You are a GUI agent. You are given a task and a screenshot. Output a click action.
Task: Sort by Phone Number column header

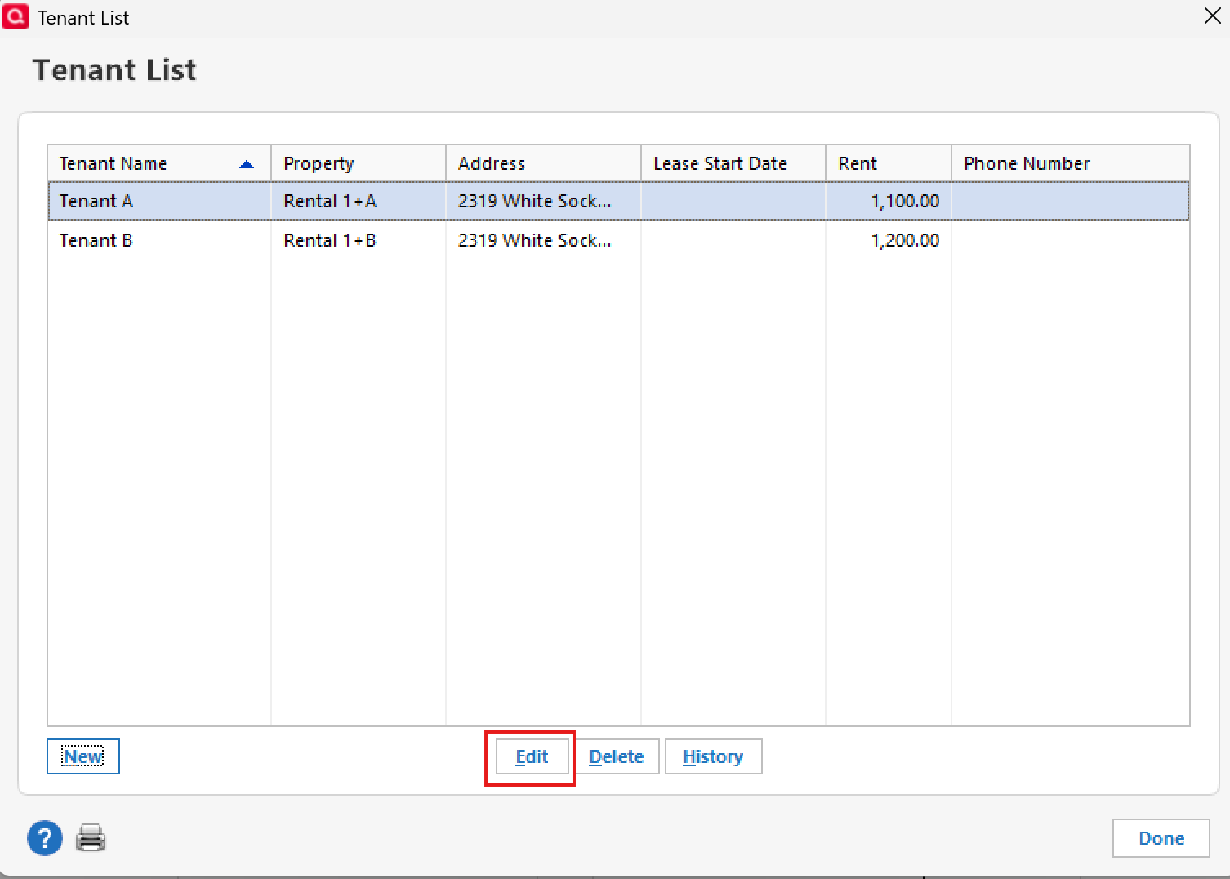click(x=1071, y=163)
